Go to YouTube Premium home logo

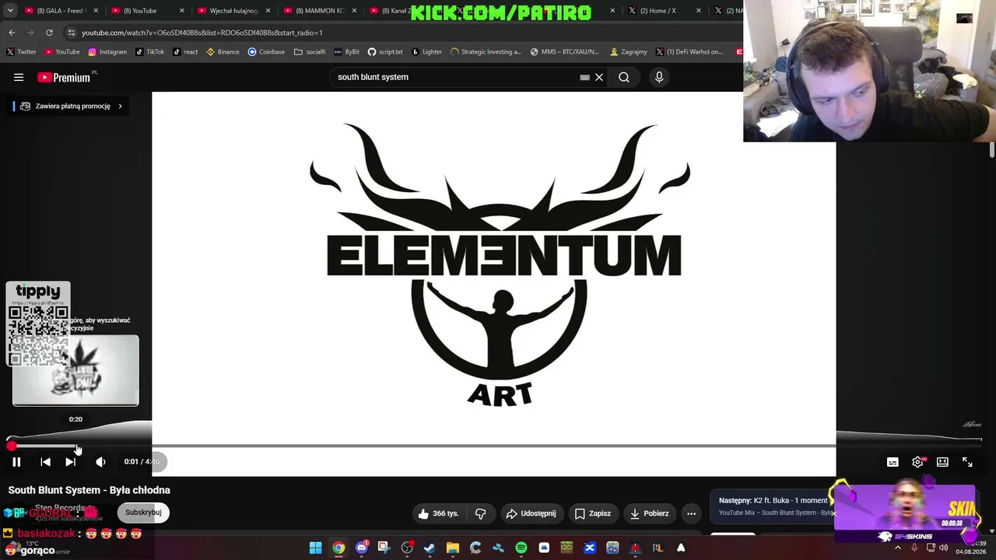tap(64, 77)
